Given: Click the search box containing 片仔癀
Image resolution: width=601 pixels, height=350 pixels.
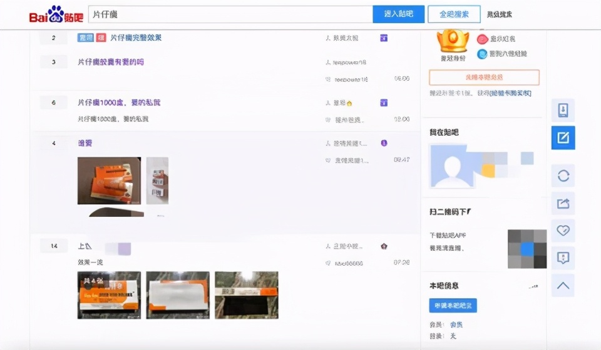Looking at the screenshot, I should 230,14.
